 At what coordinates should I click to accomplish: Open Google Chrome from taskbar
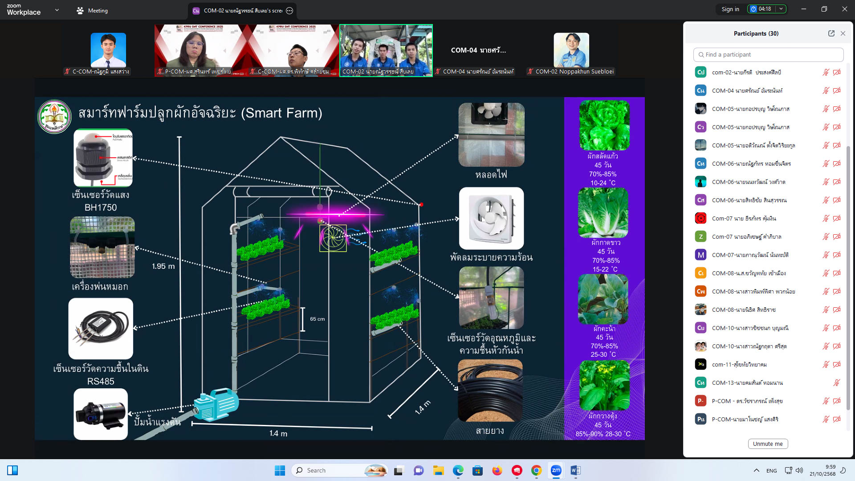pyautogui.click(x=536, y=470)
